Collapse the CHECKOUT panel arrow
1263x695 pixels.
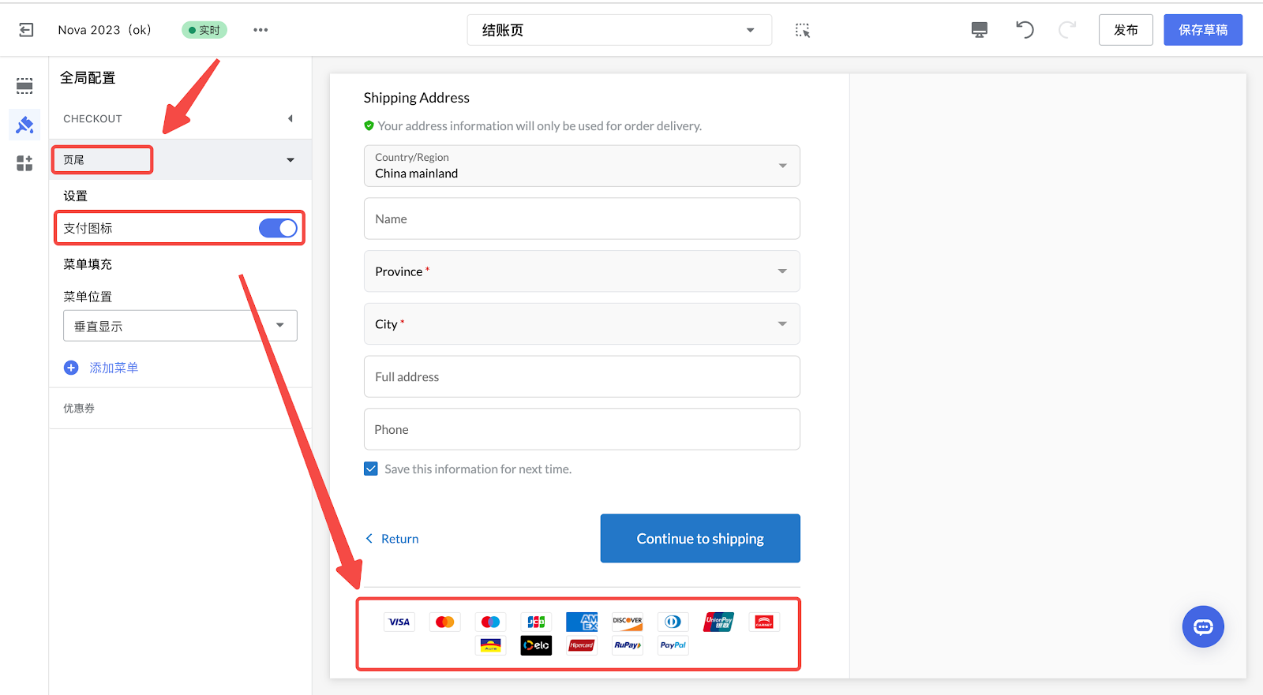[x=290, y=118]
